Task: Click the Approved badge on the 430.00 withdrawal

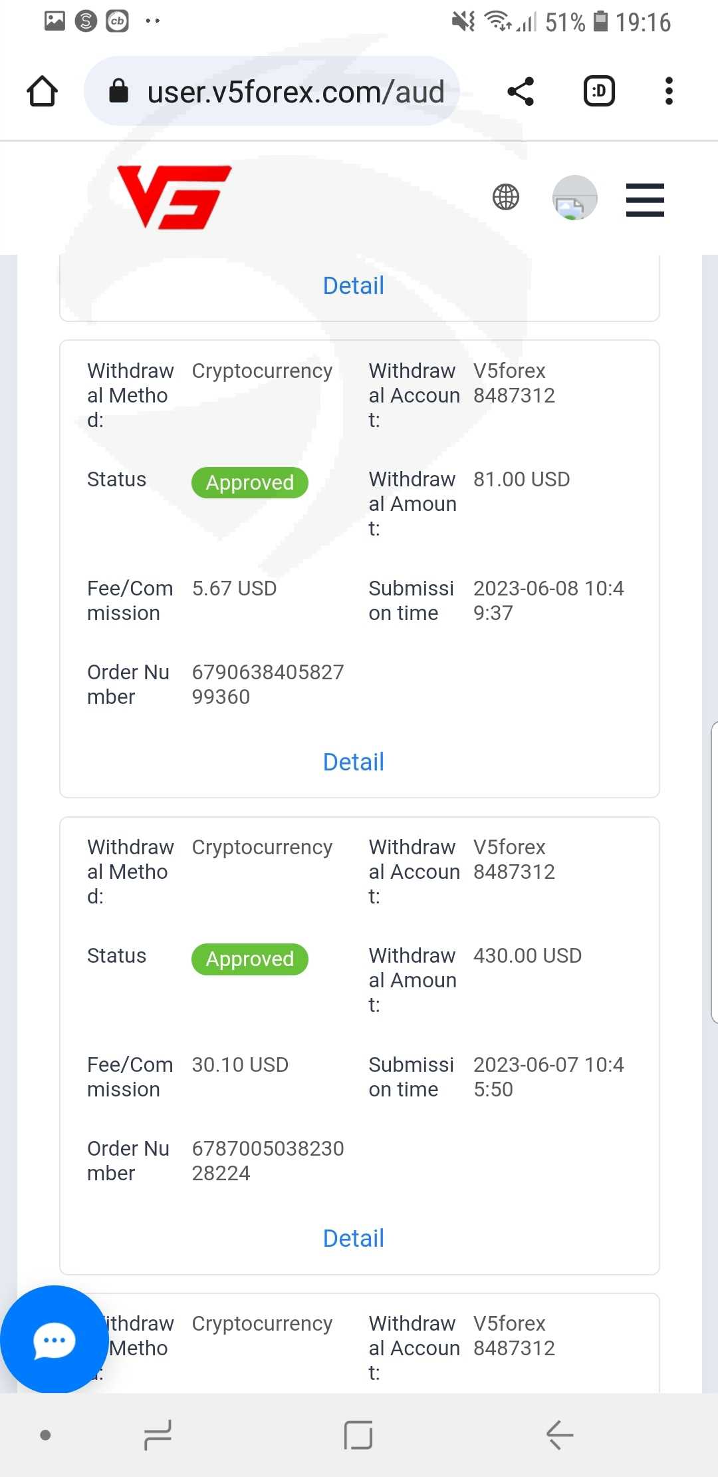Action: tap(249, 959)
